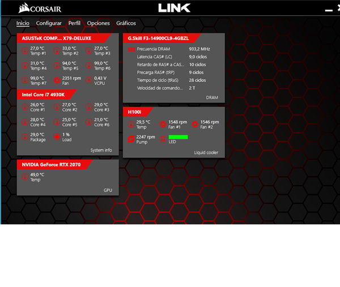Select the Core #1 temperature icon

pyautogui.click(x=25, y=107)
